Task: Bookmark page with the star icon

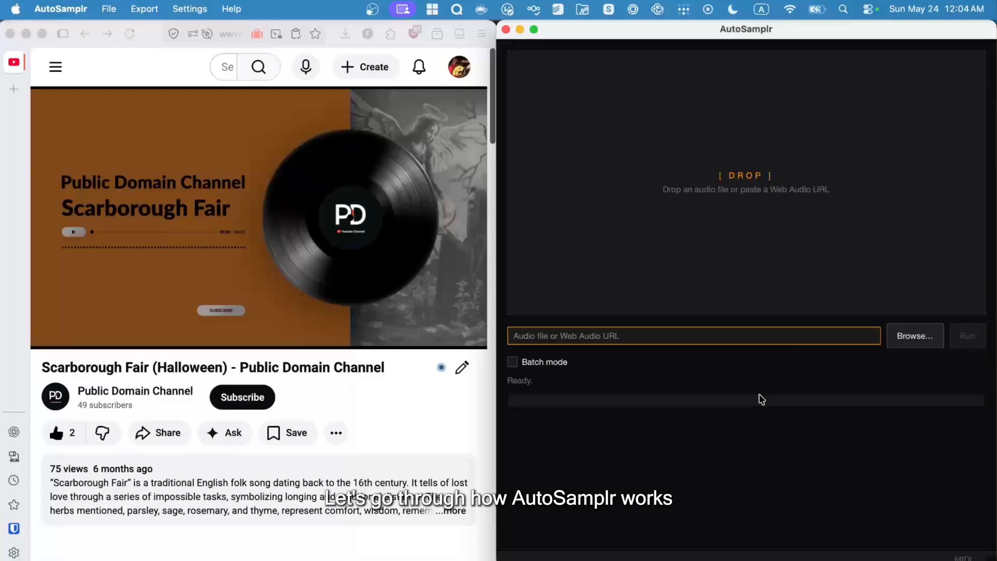Action: (315, 34)
